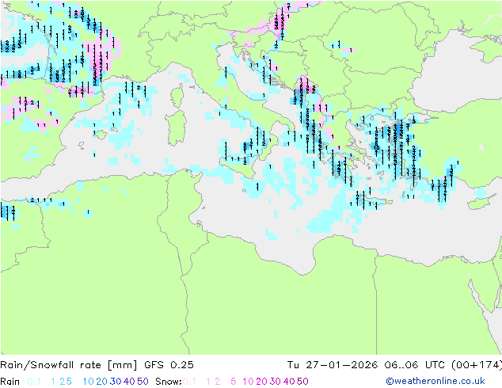Click the island of Corsica on the map
The width and height of the screenshot is (502, 388).
(x=177, y=96)
